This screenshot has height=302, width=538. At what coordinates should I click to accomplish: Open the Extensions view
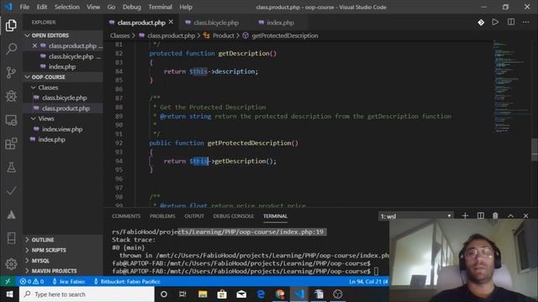click(11, 143)
